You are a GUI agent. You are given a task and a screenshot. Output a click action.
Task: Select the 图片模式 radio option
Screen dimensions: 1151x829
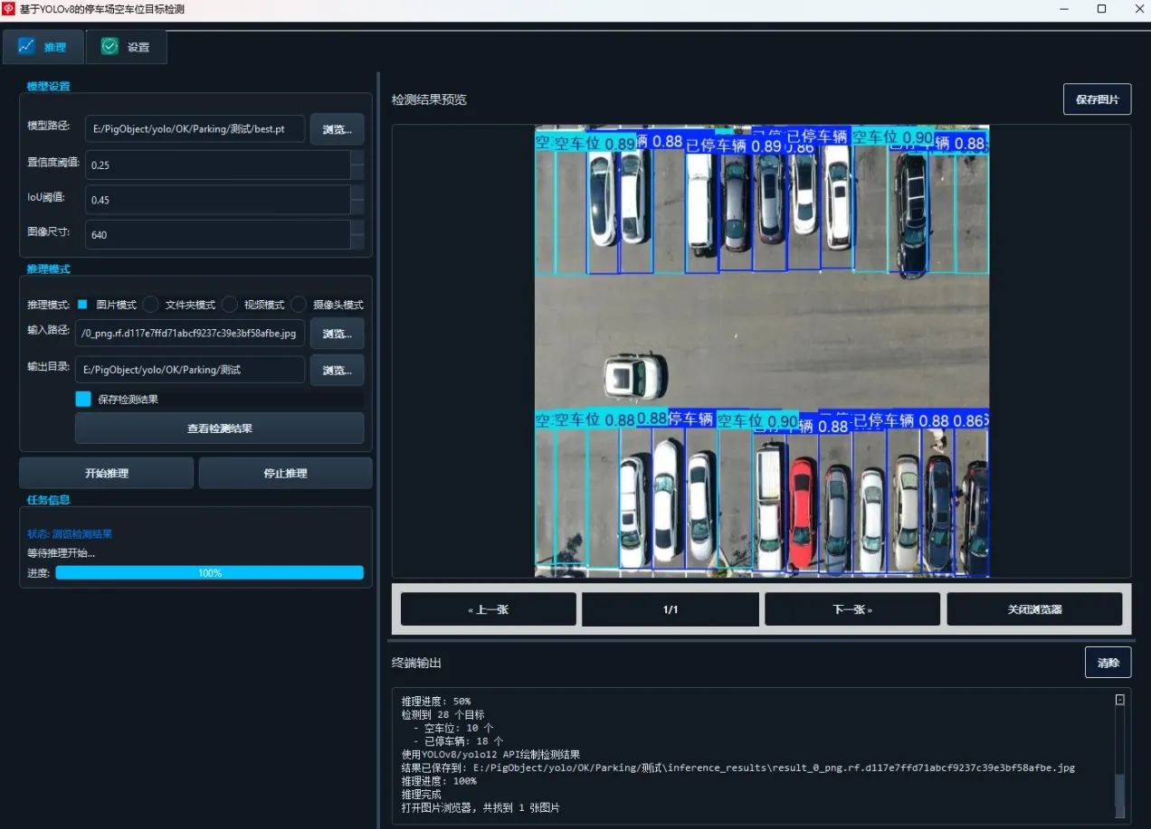107,305
